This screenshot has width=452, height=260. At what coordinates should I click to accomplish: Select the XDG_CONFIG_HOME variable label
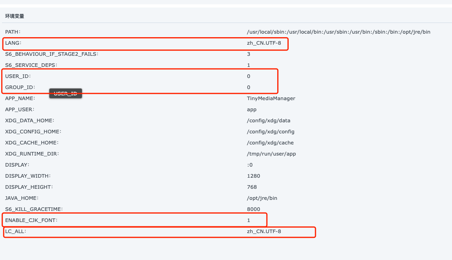(x=33, y=131)
